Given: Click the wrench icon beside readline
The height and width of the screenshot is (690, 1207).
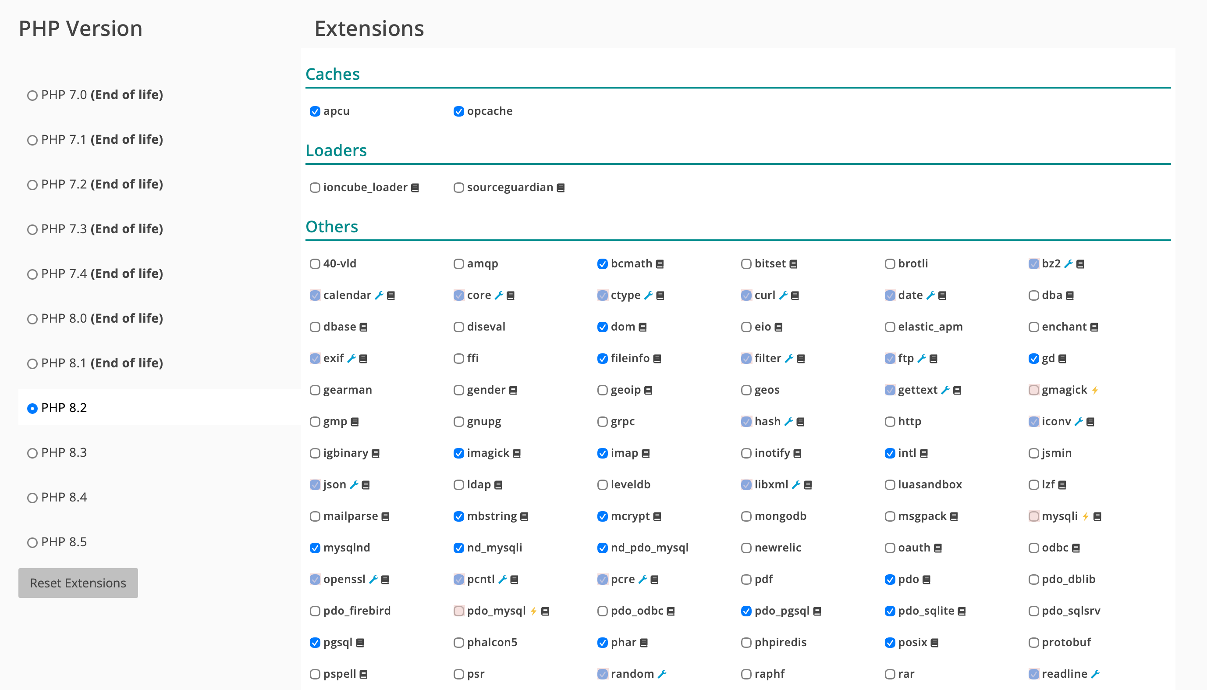Looking at the screenshot, I should coord(1095,674).
